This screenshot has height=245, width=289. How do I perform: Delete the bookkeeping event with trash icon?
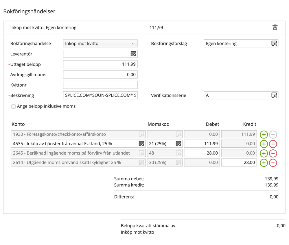[275, 27]
